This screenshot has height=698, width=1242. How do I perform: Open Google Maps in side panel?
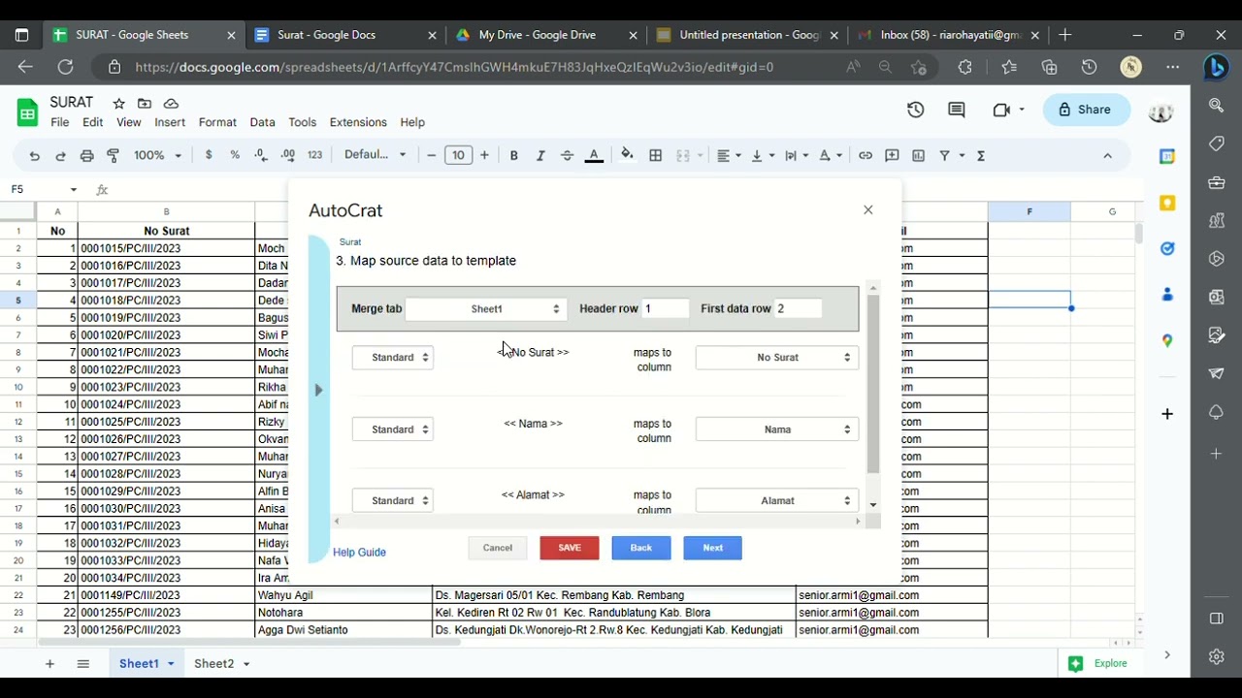point(1167,340)
